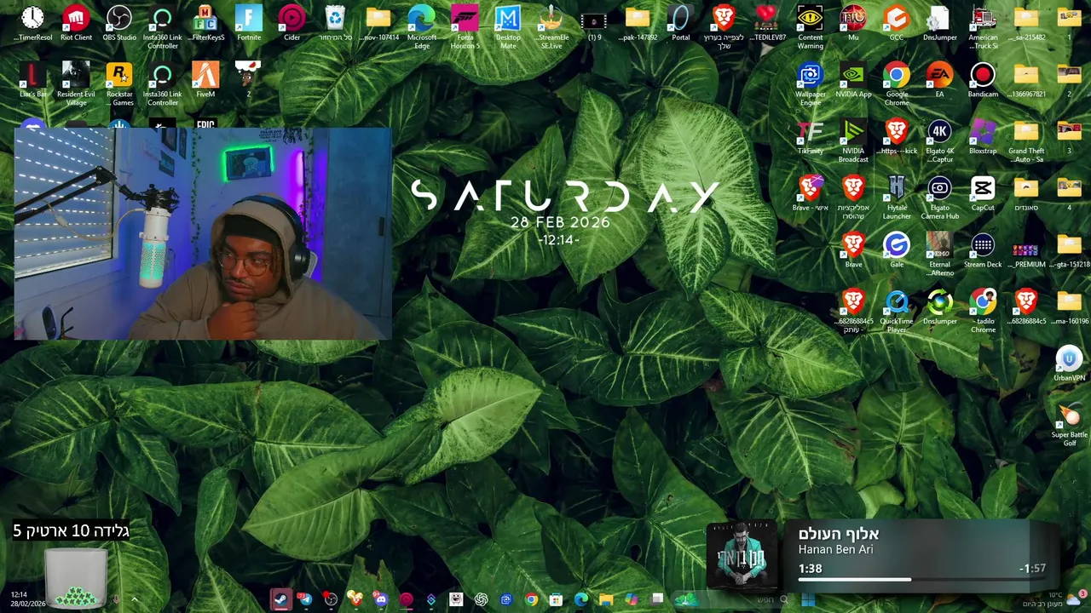Image resolution: width=1091 pixels, height=613 pixels.
Task: Select the TEDILEV87 heart icon
Action: [766, 23]
